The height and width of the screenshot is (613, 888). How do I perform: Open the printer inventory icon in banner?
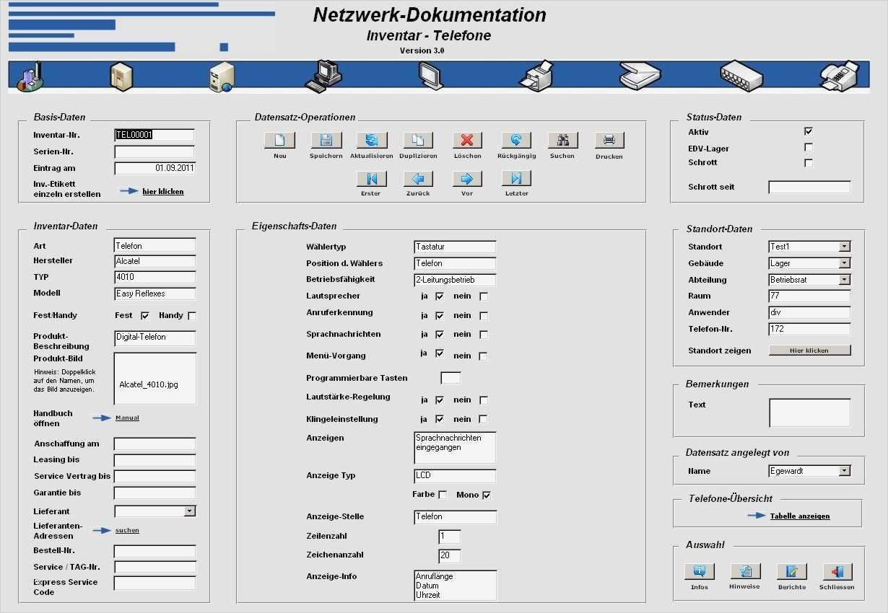pyautogui.click(x=538, y=76)
